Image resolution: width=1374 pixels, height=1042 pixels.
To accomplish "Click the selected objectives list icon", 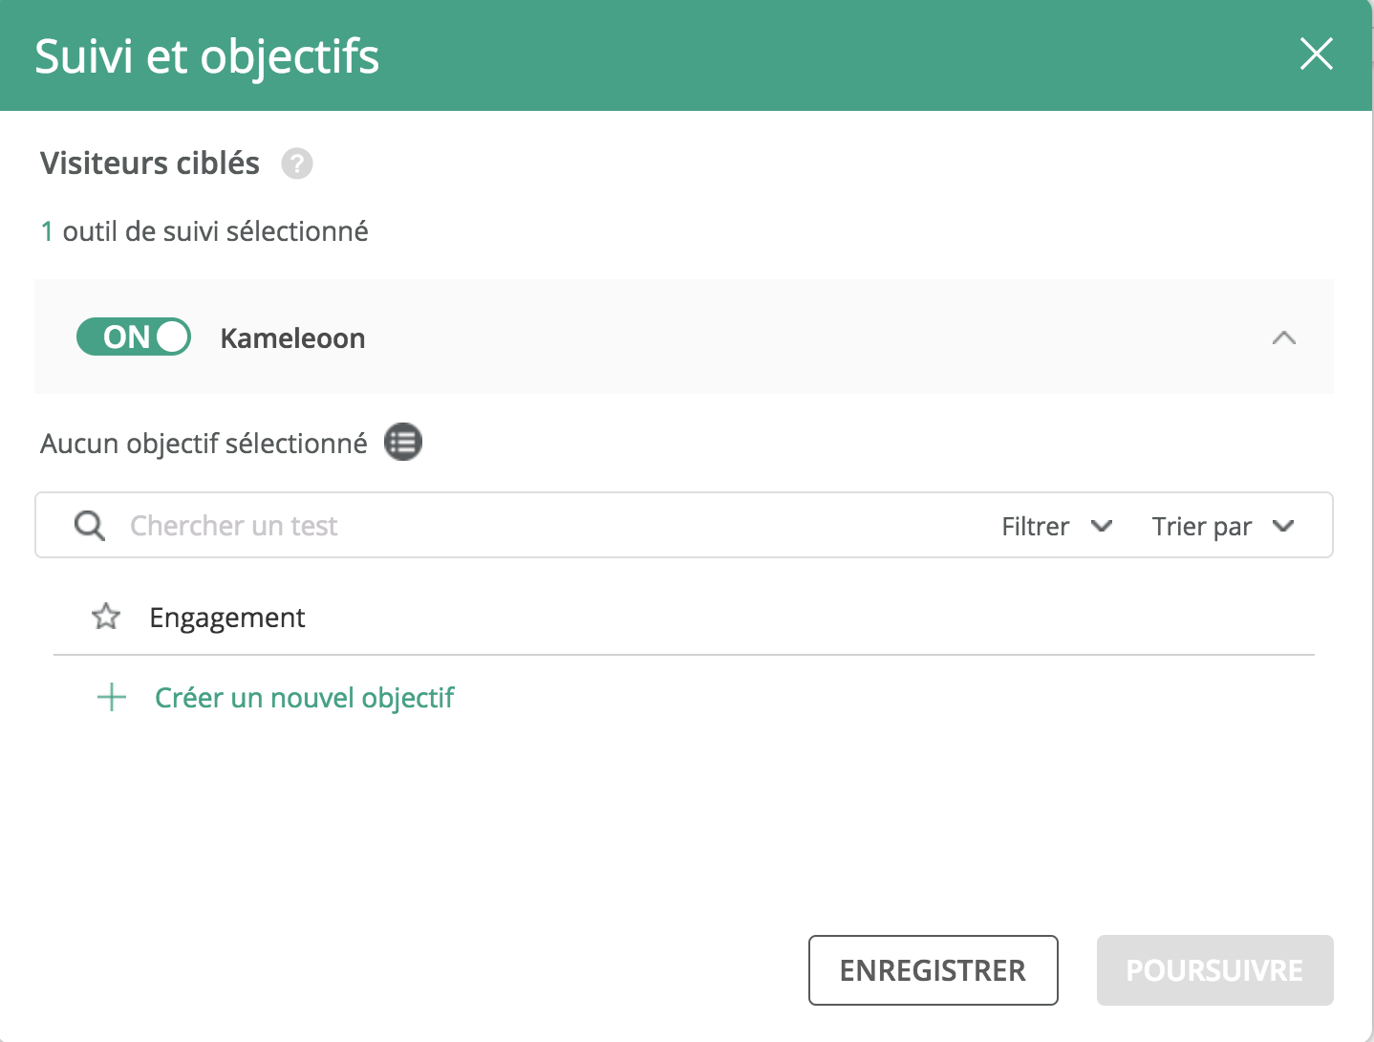I will 403,442.
